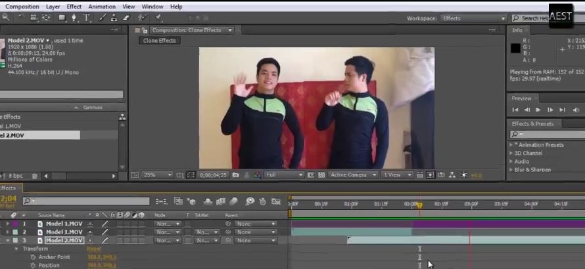Screen dimensions: 585x269
Task: Click the purple label color of layer 1
Action: click(15, 224)
